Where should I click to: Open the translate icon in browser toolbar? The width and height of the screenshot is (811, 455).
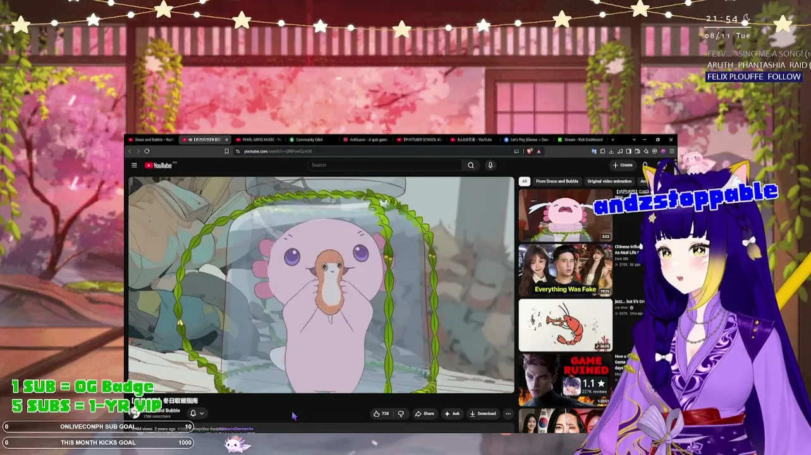point(594,151)
